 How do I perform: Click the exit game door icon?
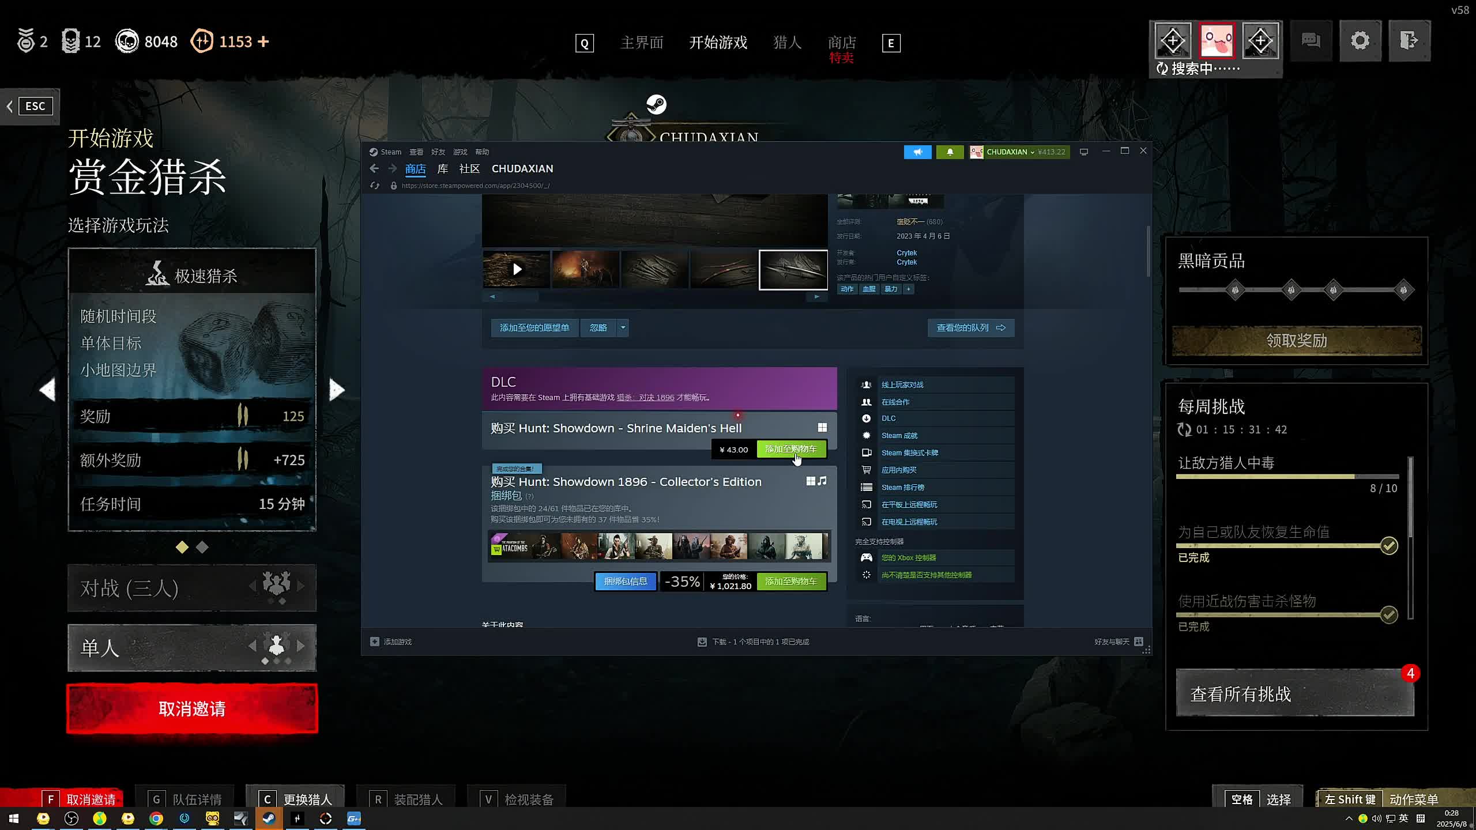pos(1409,41)
